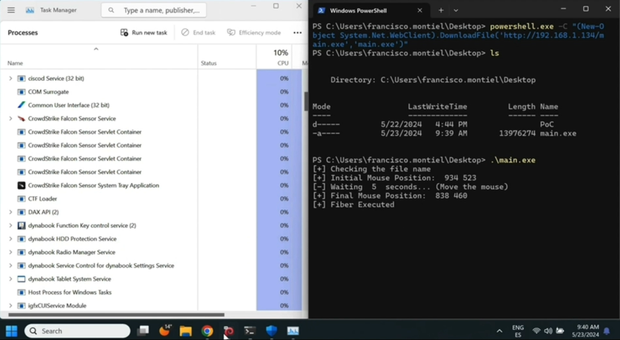Focus the Task Manager search field
The width and height of the screenshot is (620, 340).
154,10
